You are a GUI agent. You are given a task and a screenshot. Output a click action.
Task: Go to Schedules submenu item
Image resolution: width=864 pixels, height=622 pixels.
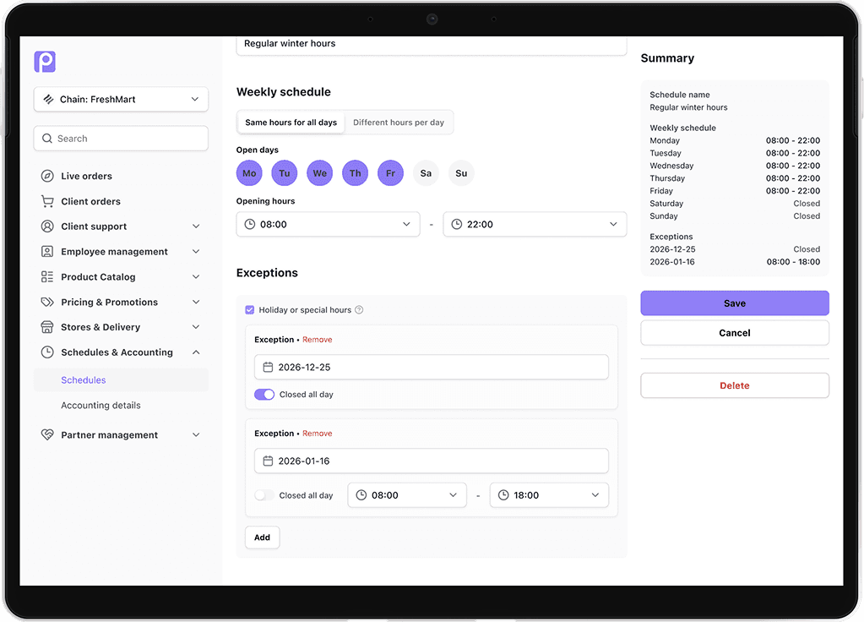tap(121, 380)
